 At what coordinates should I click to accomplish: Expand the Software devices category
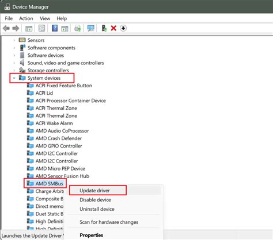[14, 55]
